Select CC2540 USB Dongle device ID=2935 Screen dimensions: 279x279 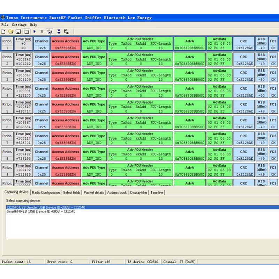coord(143,207)
